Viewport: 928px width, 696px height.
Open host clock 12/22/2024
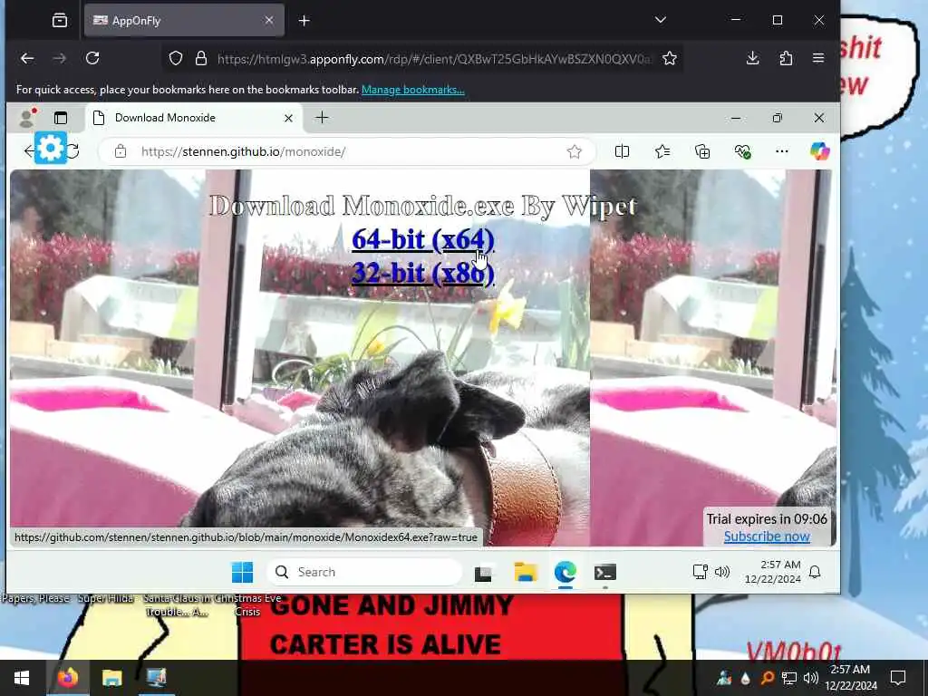pos(851,678)
